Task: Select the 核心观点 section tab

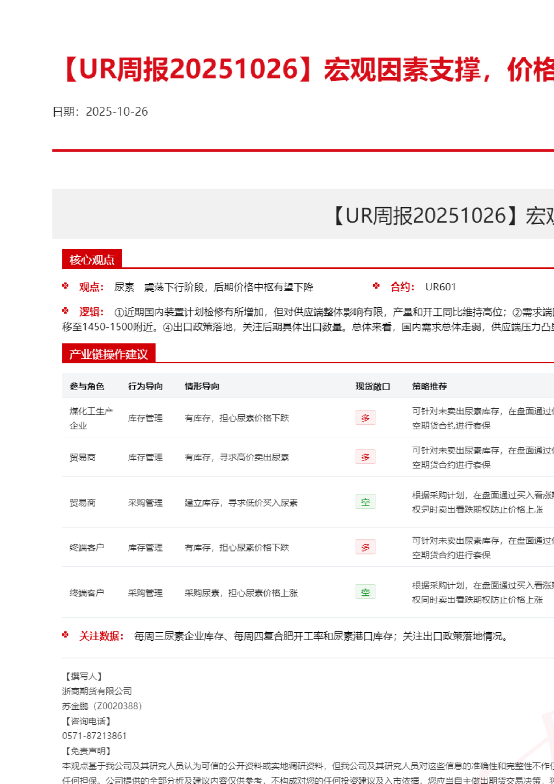Action: pyautogui.click(x=92, y=259)
